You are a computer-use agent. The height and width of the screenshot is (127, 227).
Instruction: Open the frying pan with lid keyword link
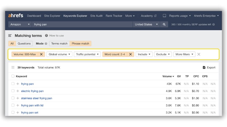point(32,105)
